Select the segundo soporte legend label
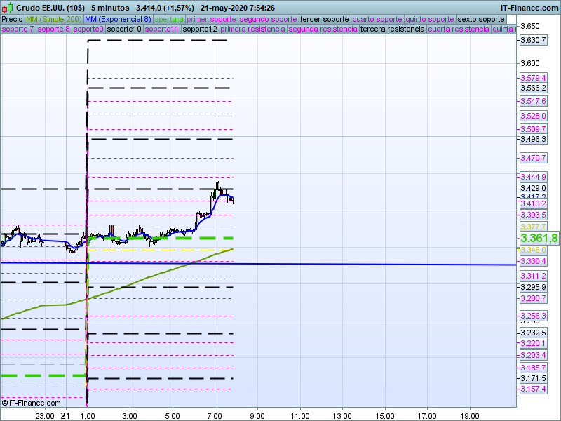This screenshot has height=421, width=561. point(268,19)
